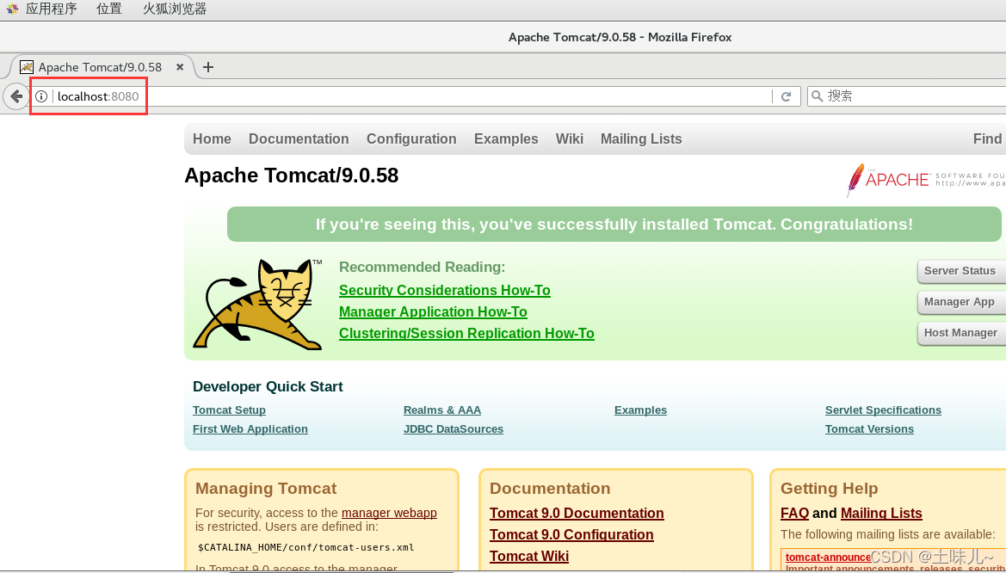Click the Developer Quick Start heading
This screenshot has height=573, width=1006.
click(268, 386)
